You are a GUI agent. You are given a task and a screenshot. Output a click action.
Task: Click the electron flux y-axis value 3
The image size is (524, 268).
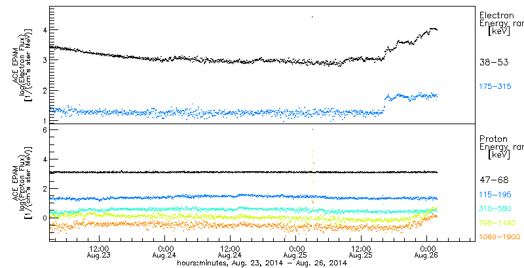tap(43, 60)
